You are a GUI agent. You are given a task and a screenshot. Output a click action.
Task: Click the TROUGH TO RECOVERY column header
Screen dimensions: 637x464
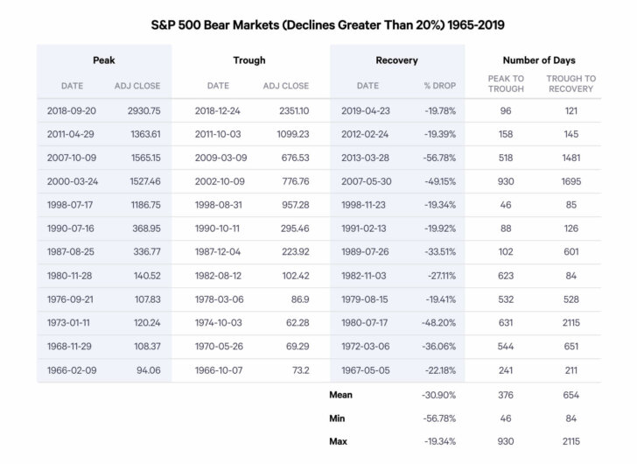[x=570, y=83]
